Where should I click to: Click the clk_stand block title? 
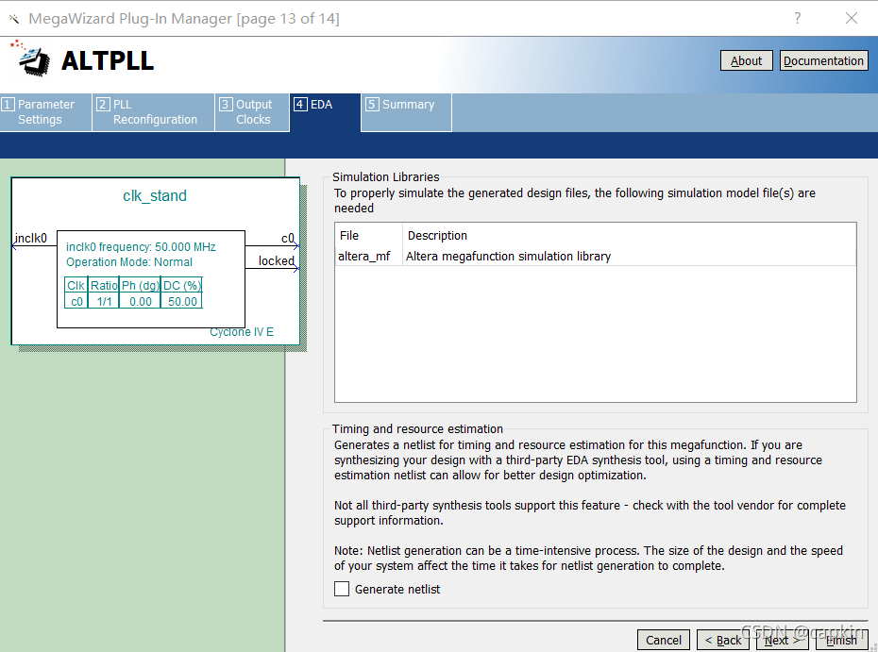[x=155, y=196]
